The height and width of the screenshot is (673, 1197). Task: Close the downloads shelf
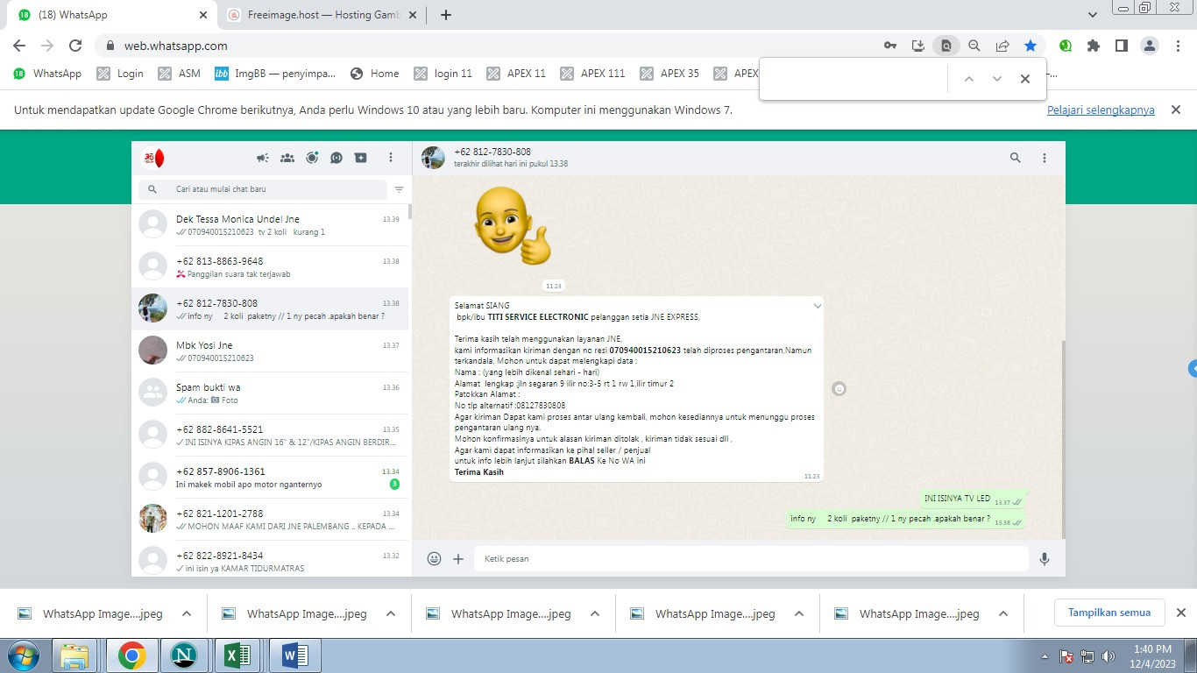(x=1180, y=613)
